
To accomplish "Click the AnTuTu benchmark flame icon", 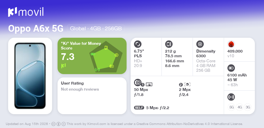I will point(231,44).
